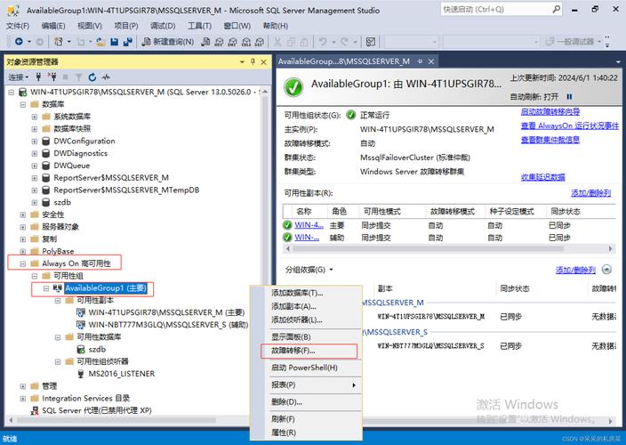This screenshot has height=445, width=626.
Task: Click 添加/删除列 link above replicas table
Action: pyautogui.click(x=590, y=193)
